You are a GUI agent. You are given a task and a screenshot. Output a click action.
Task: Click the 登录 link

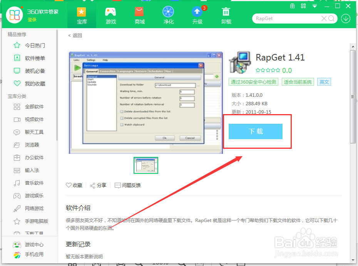(32, 20)
